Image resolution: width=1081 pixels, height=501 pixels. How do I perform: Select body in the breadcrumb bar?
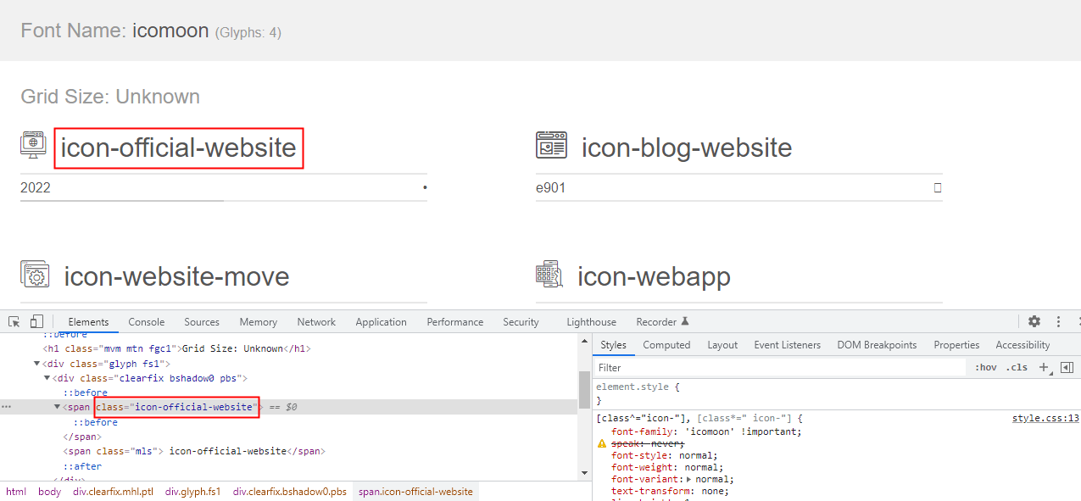coord(49,491)
